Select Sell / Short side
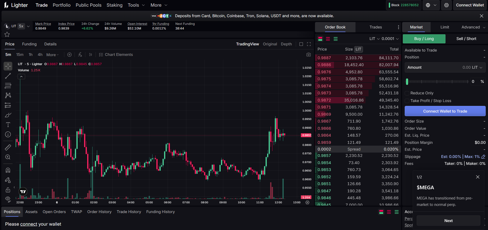488x230 pixels. (x=466, y=39)
